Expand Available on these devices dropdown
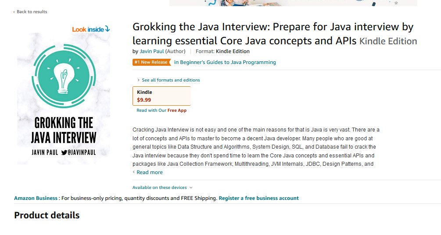 point(159,188)
